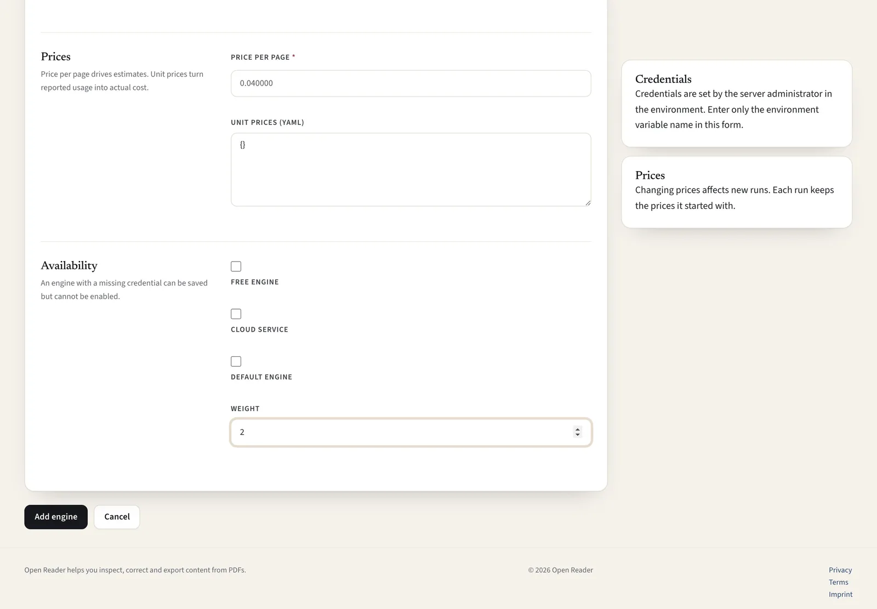Viewport: 877px width, 609px height.
Task: Click inside the Unit prices YAML textarea
Action: 411,169
